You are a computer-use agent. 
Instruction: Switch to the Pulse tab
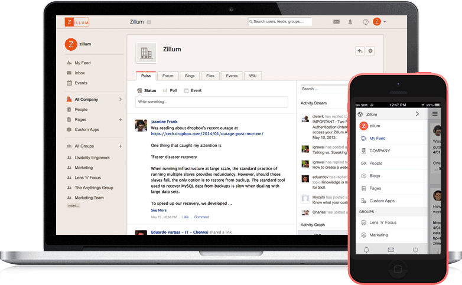coord(146,76)
